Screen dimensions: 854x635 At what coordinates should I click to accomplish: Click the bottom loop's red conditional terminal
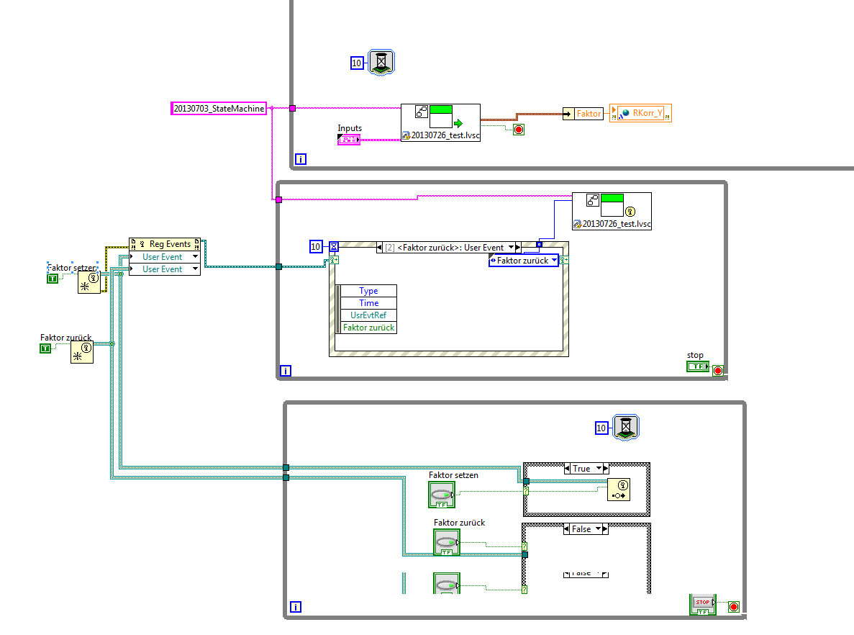click(734, 607)
